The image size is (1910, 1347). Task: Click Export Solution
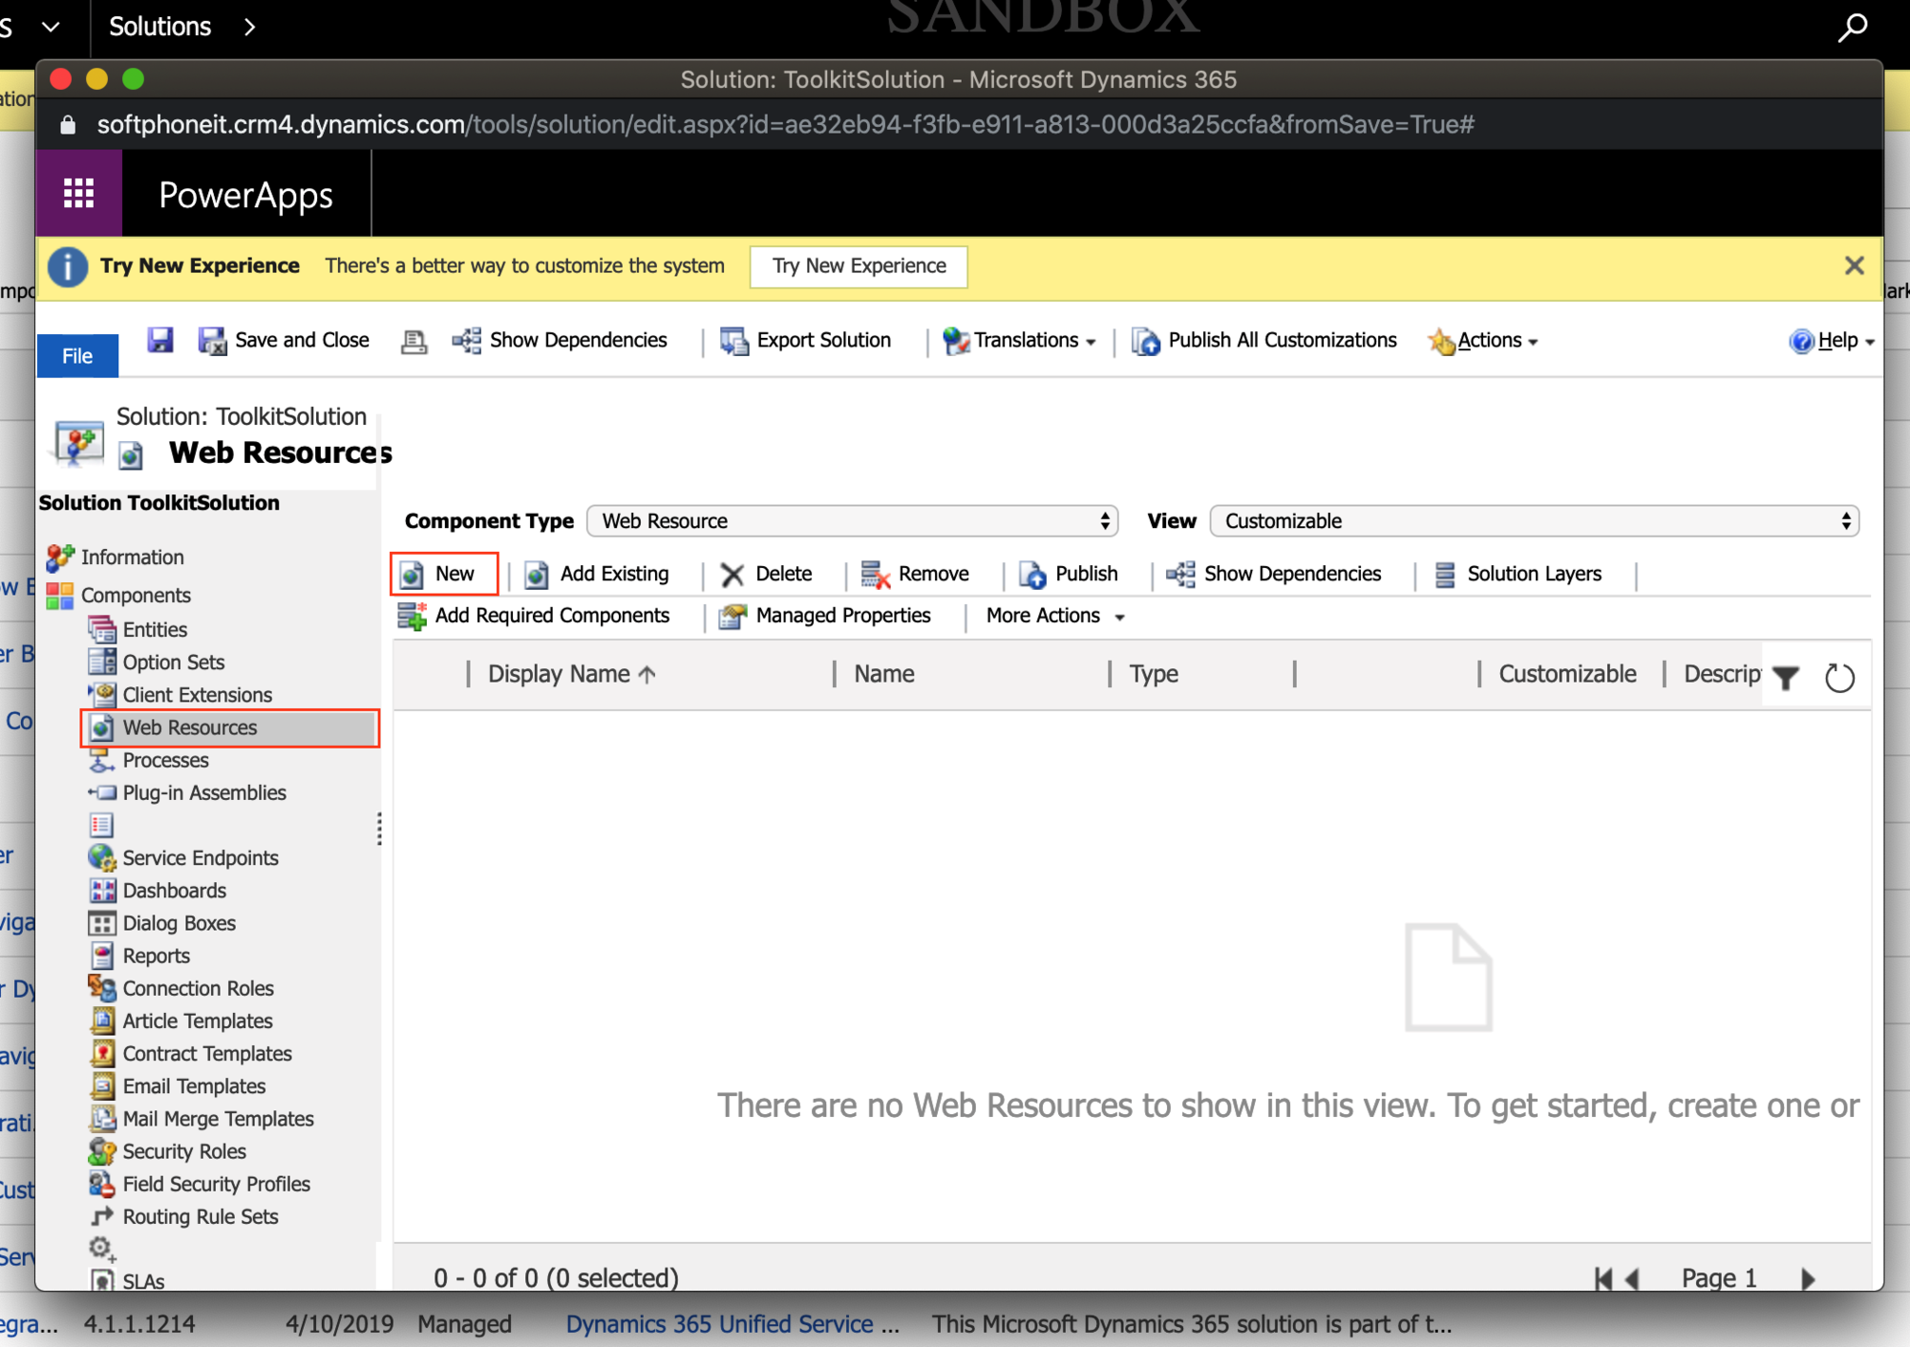806,340
